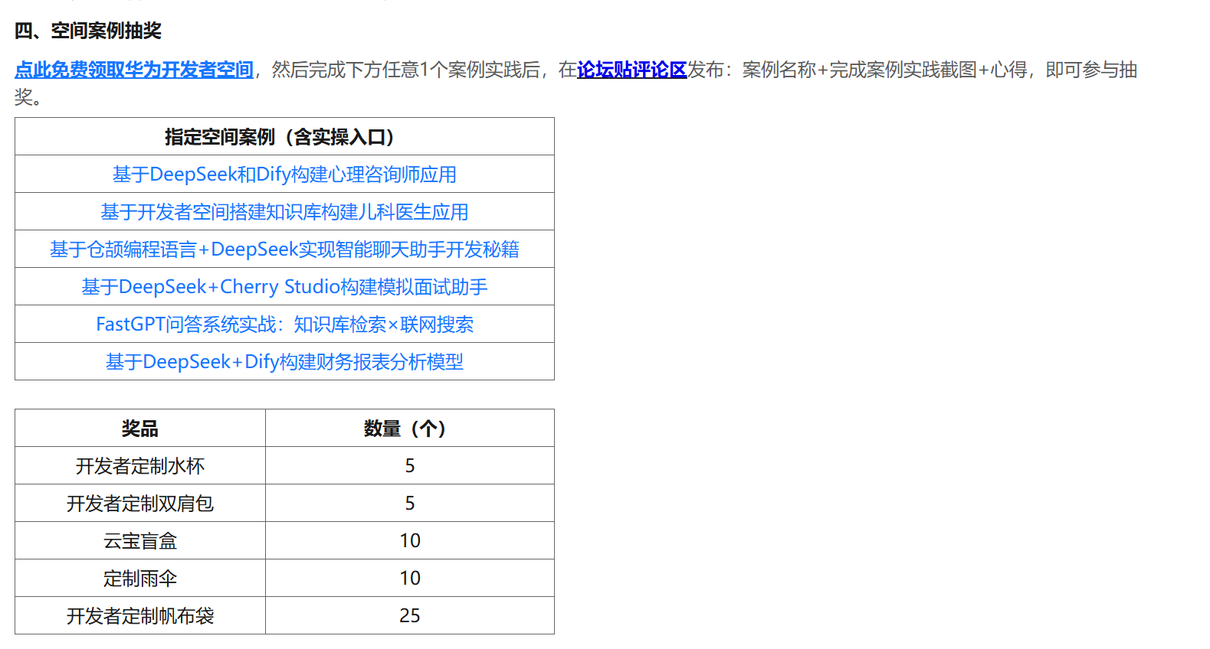The width and height of the screenshot is (1210, 649).
Task: Select the 定制雨伞 prize cell
Action: coord(140,579)
